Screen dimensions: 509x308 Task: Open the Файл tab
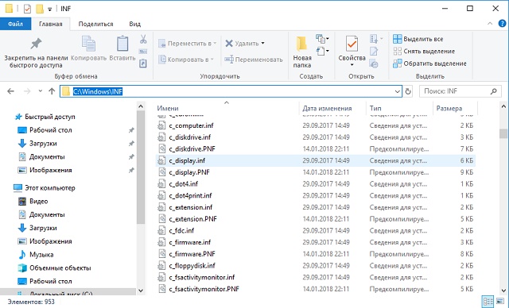15,24
